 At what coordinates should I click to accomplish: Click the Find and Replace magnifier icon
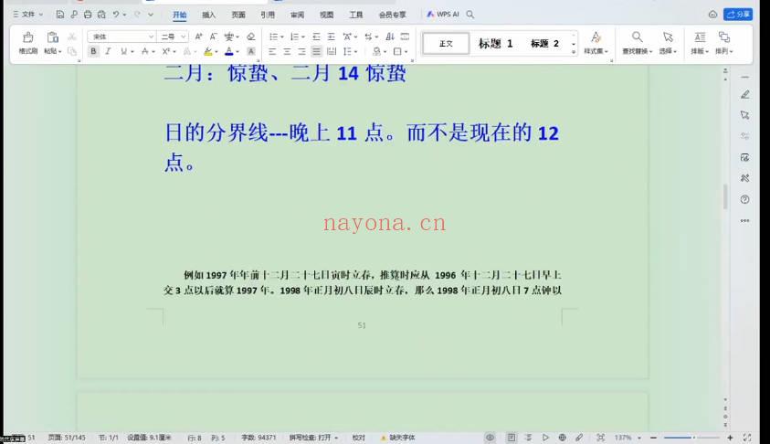[x=637, y=37]
